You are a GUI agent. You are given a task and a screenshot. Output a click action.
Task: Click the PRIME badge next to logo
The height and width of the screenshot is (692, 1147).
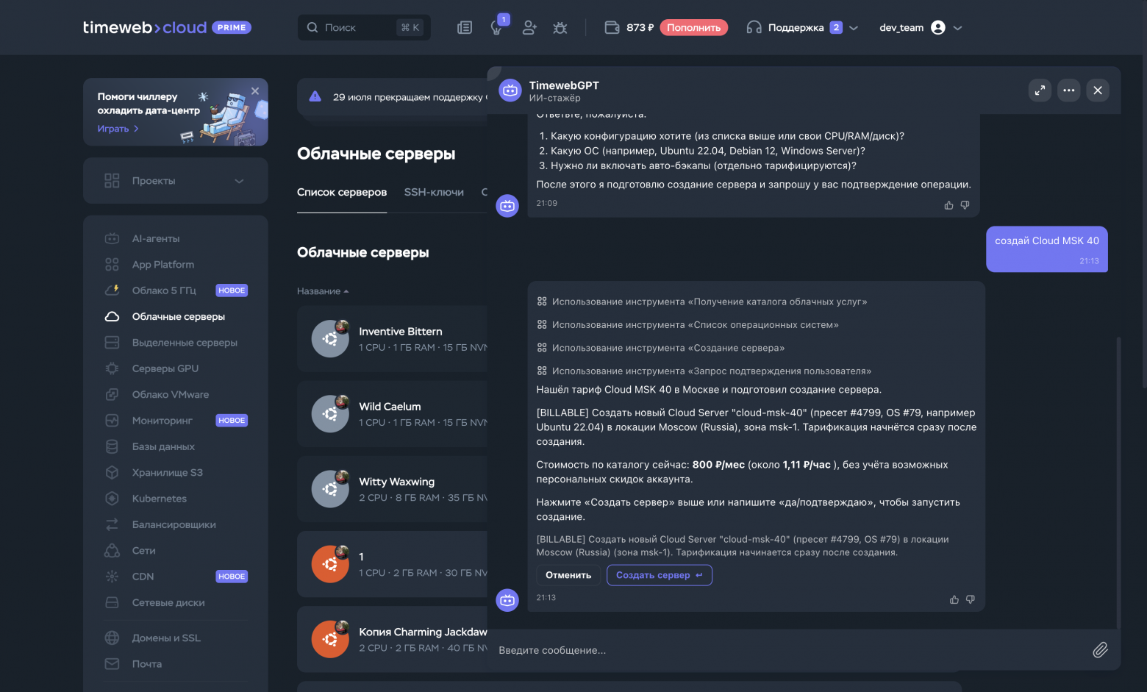click(x=232, y=27)
